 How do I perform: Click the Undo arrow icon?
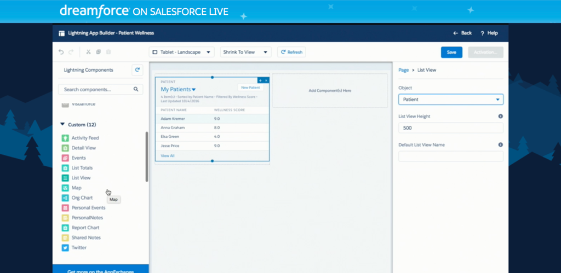tap(61, 52)
